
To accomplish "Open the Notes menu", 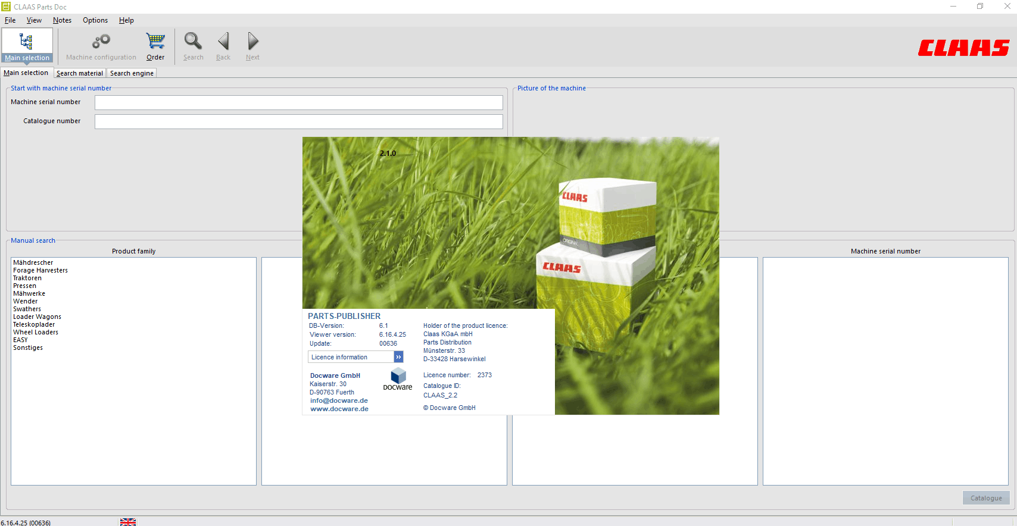I will pos(62,20).
